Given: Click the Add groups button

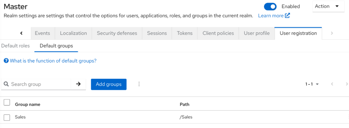Looking at the screenshot, I should 109,84.
